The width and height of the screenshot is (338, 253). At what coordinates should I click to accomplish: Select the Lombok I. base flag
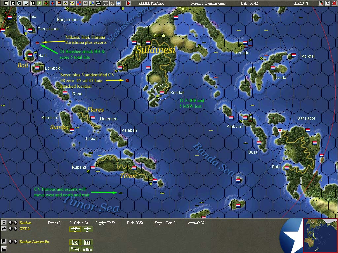pyautogui.click(x=37, y=68)
